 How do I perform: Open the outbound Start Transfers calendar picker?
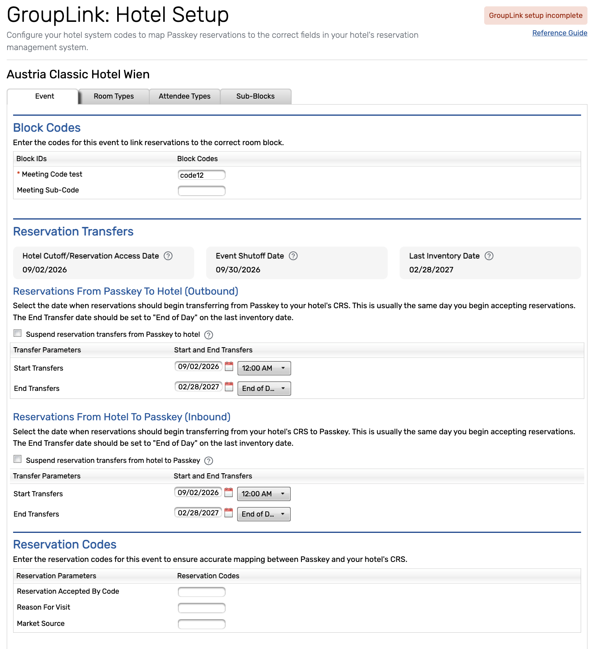pos(229,366)
